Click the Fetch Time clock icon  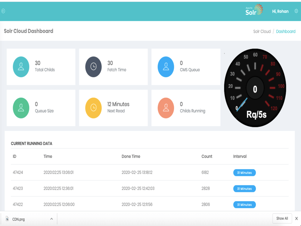click(94, 67)
